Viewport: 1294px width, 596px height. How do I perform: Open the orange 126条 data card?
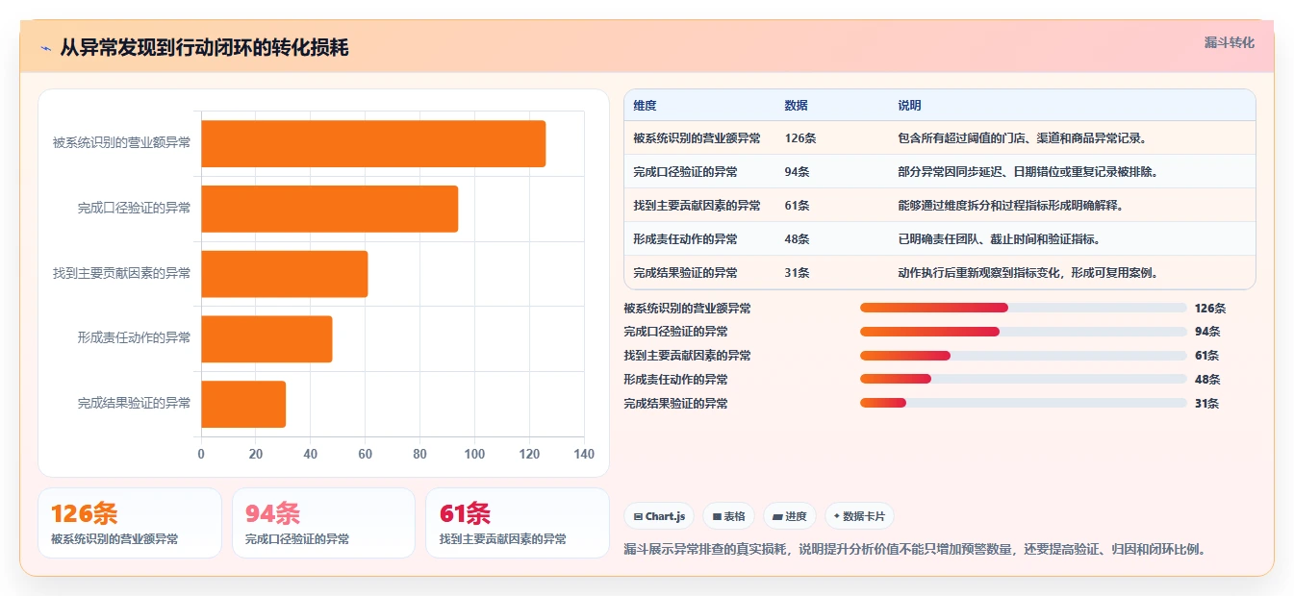[x=130, y=523]
